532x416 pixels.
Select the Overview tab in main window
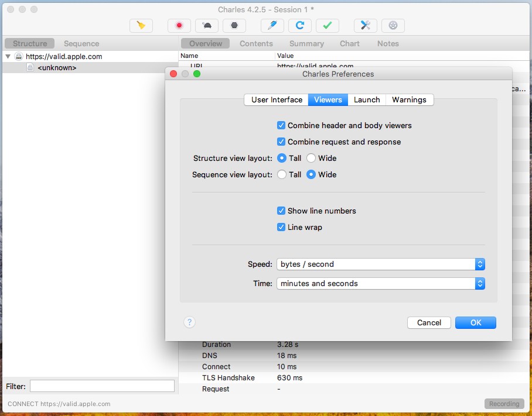click(206, 43)
